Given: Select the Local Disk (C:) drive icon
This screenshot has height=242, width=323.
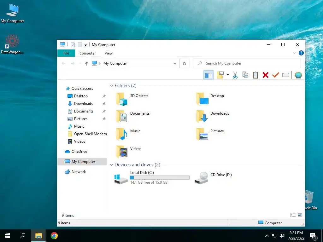Looking at the screenshot, I should click(121, 179).
